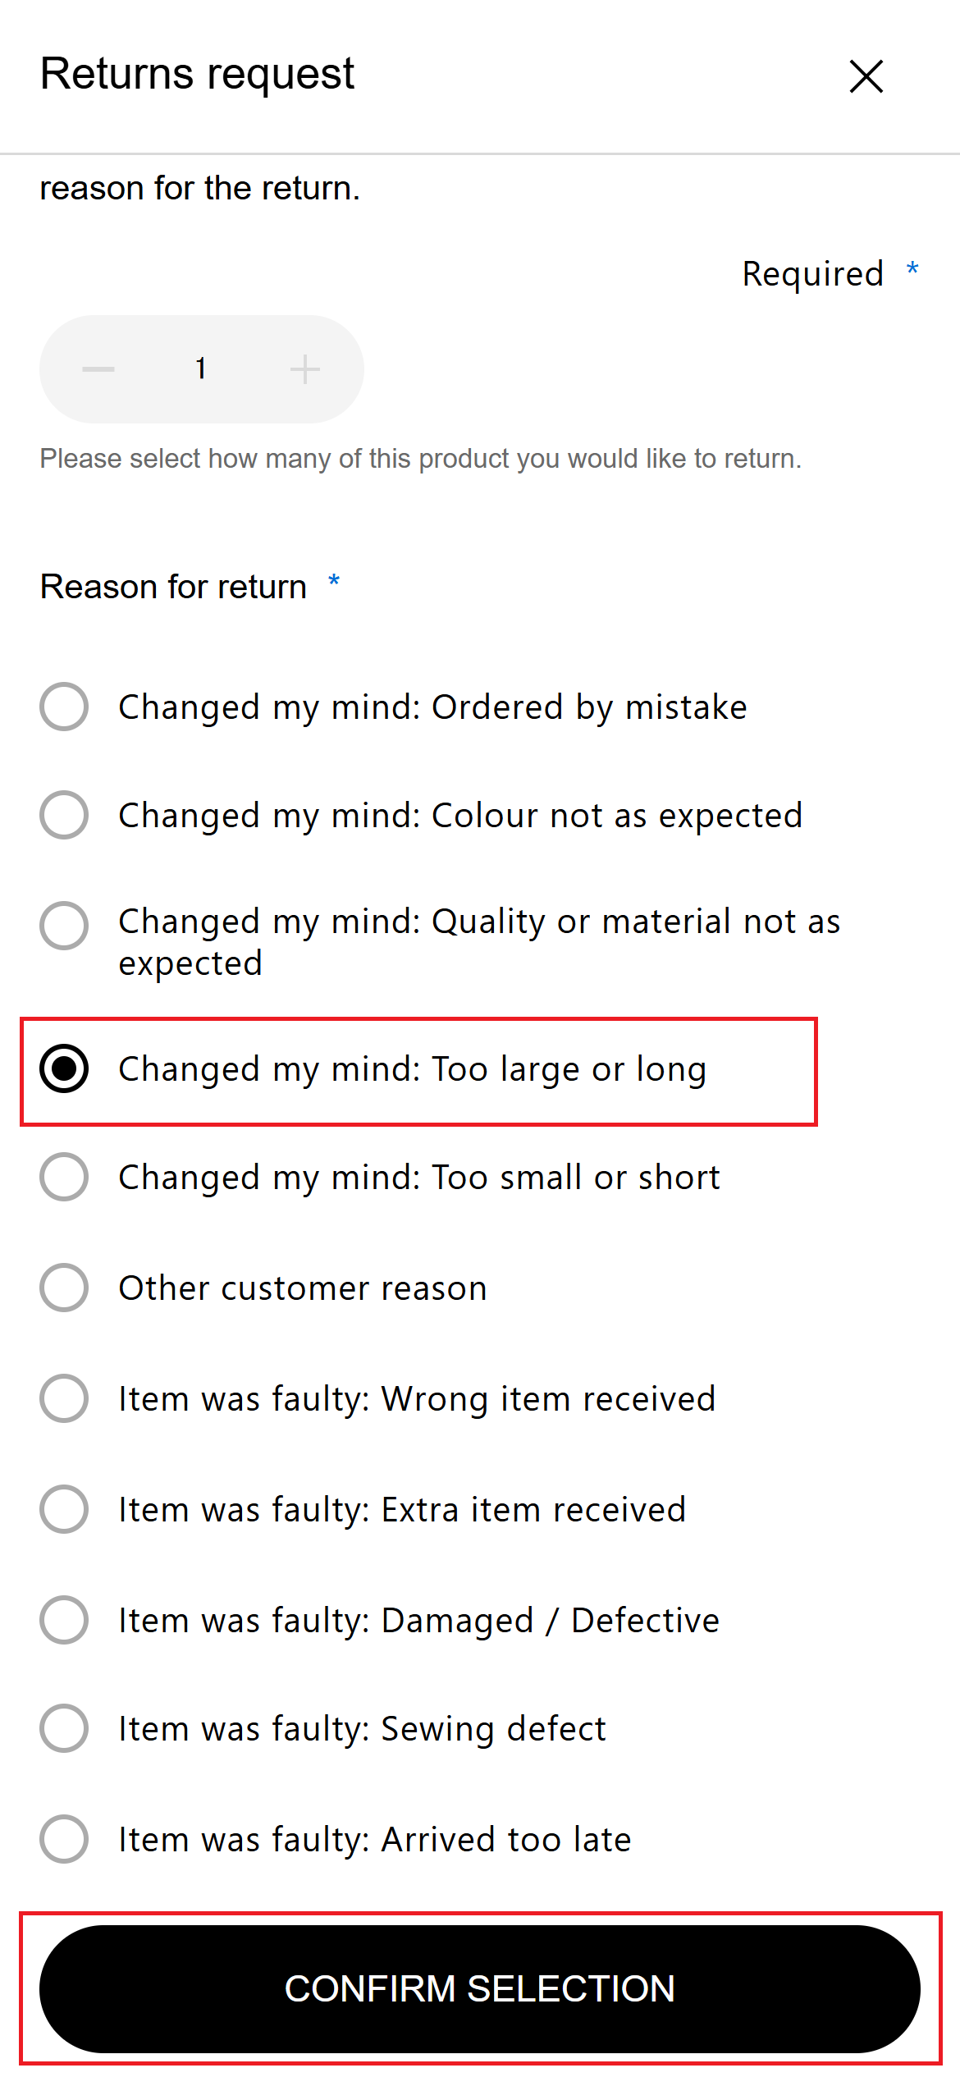This screenshot has height=2077, width=960.
Task: Choose 'Colour not as expected' option
Action: pos(64,815)
